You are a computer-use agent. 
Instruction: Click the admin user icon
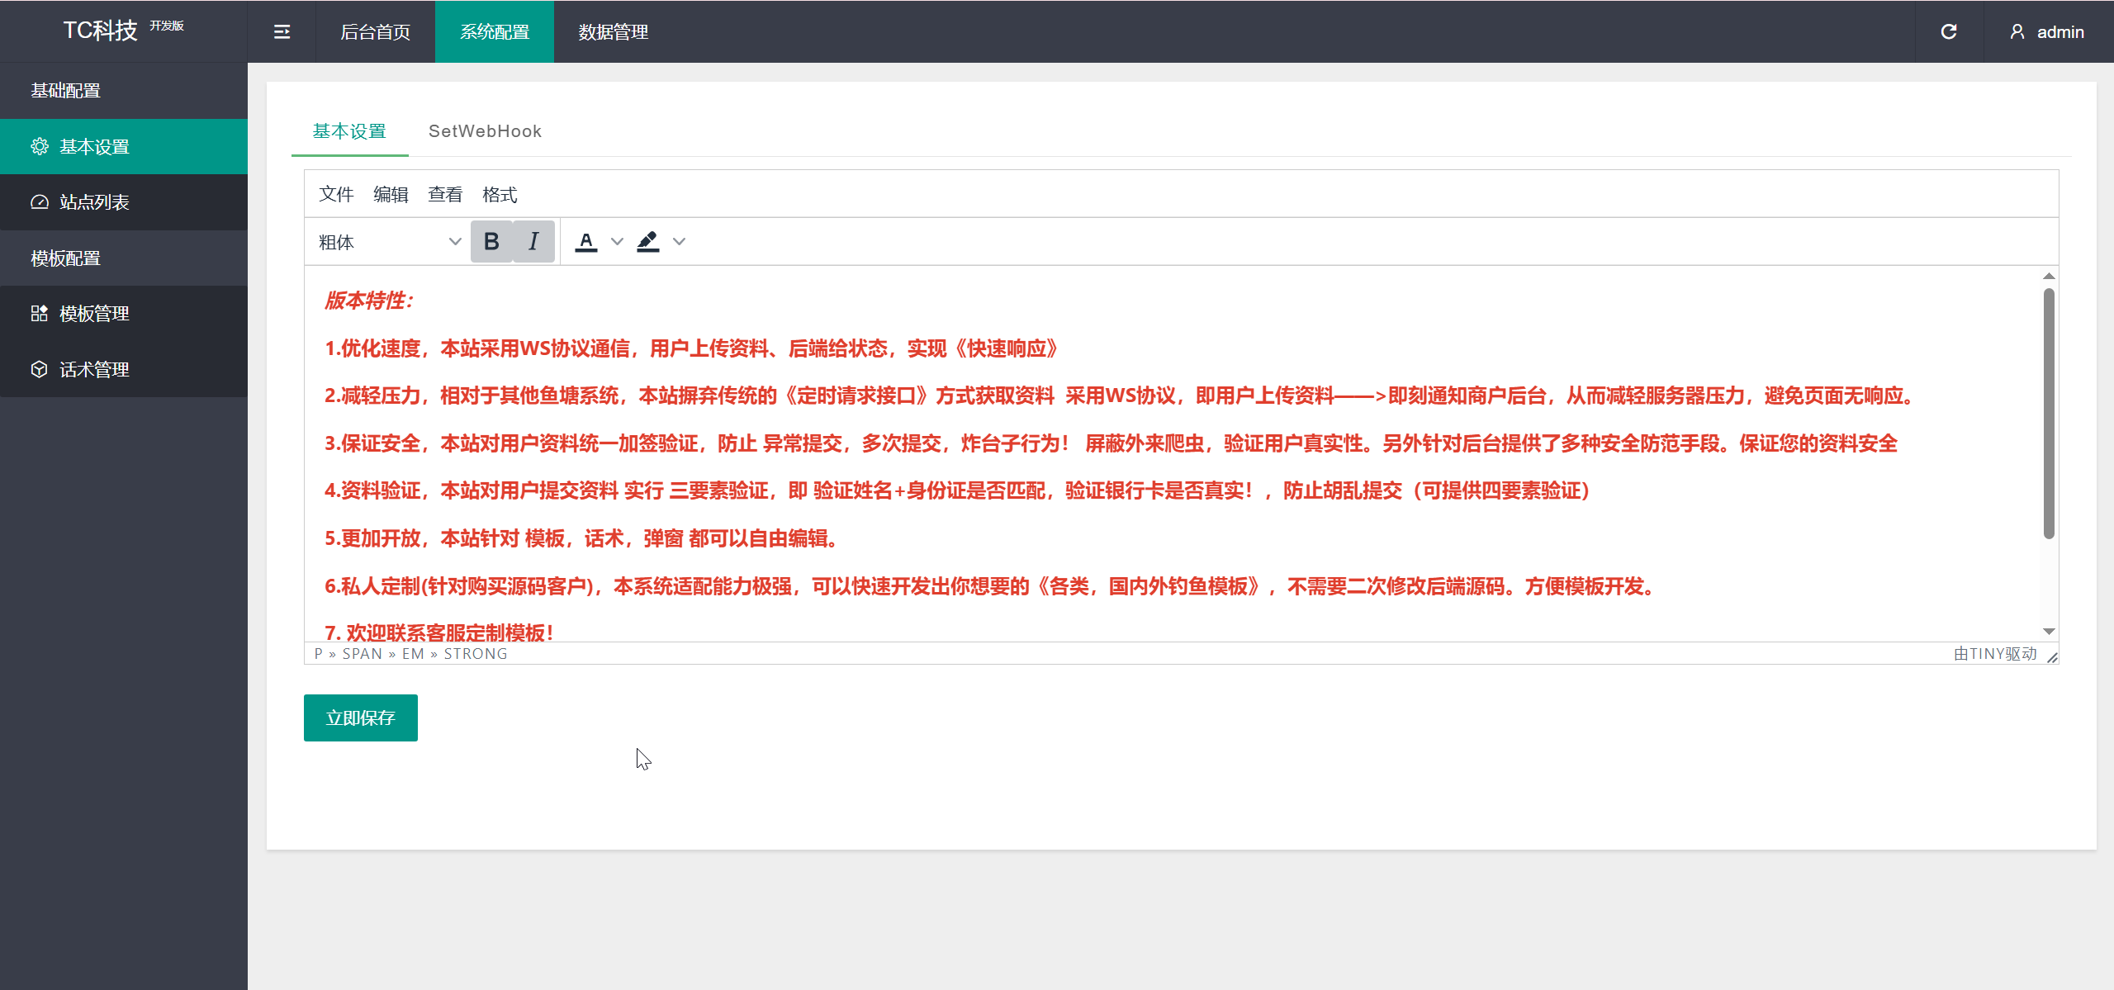coord(2017,32)
